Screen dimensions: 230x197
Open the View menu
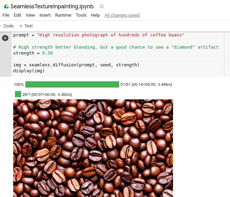coord(30,15)
